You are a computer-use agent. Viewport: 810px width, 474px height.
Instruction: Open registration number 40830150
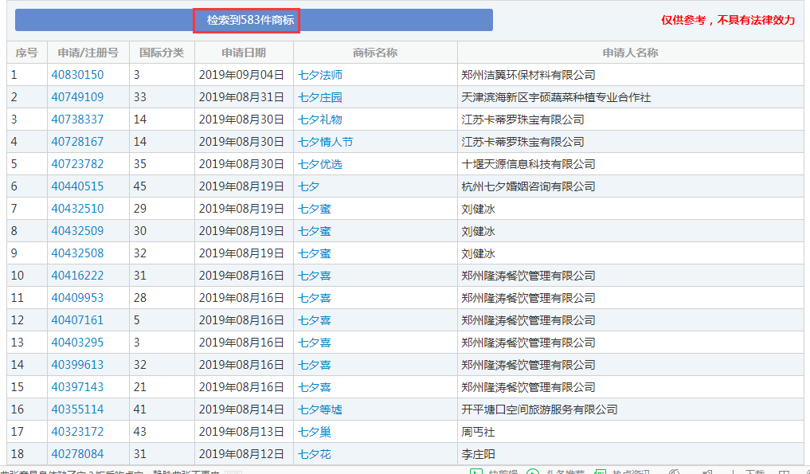click(x=77, y=75)
